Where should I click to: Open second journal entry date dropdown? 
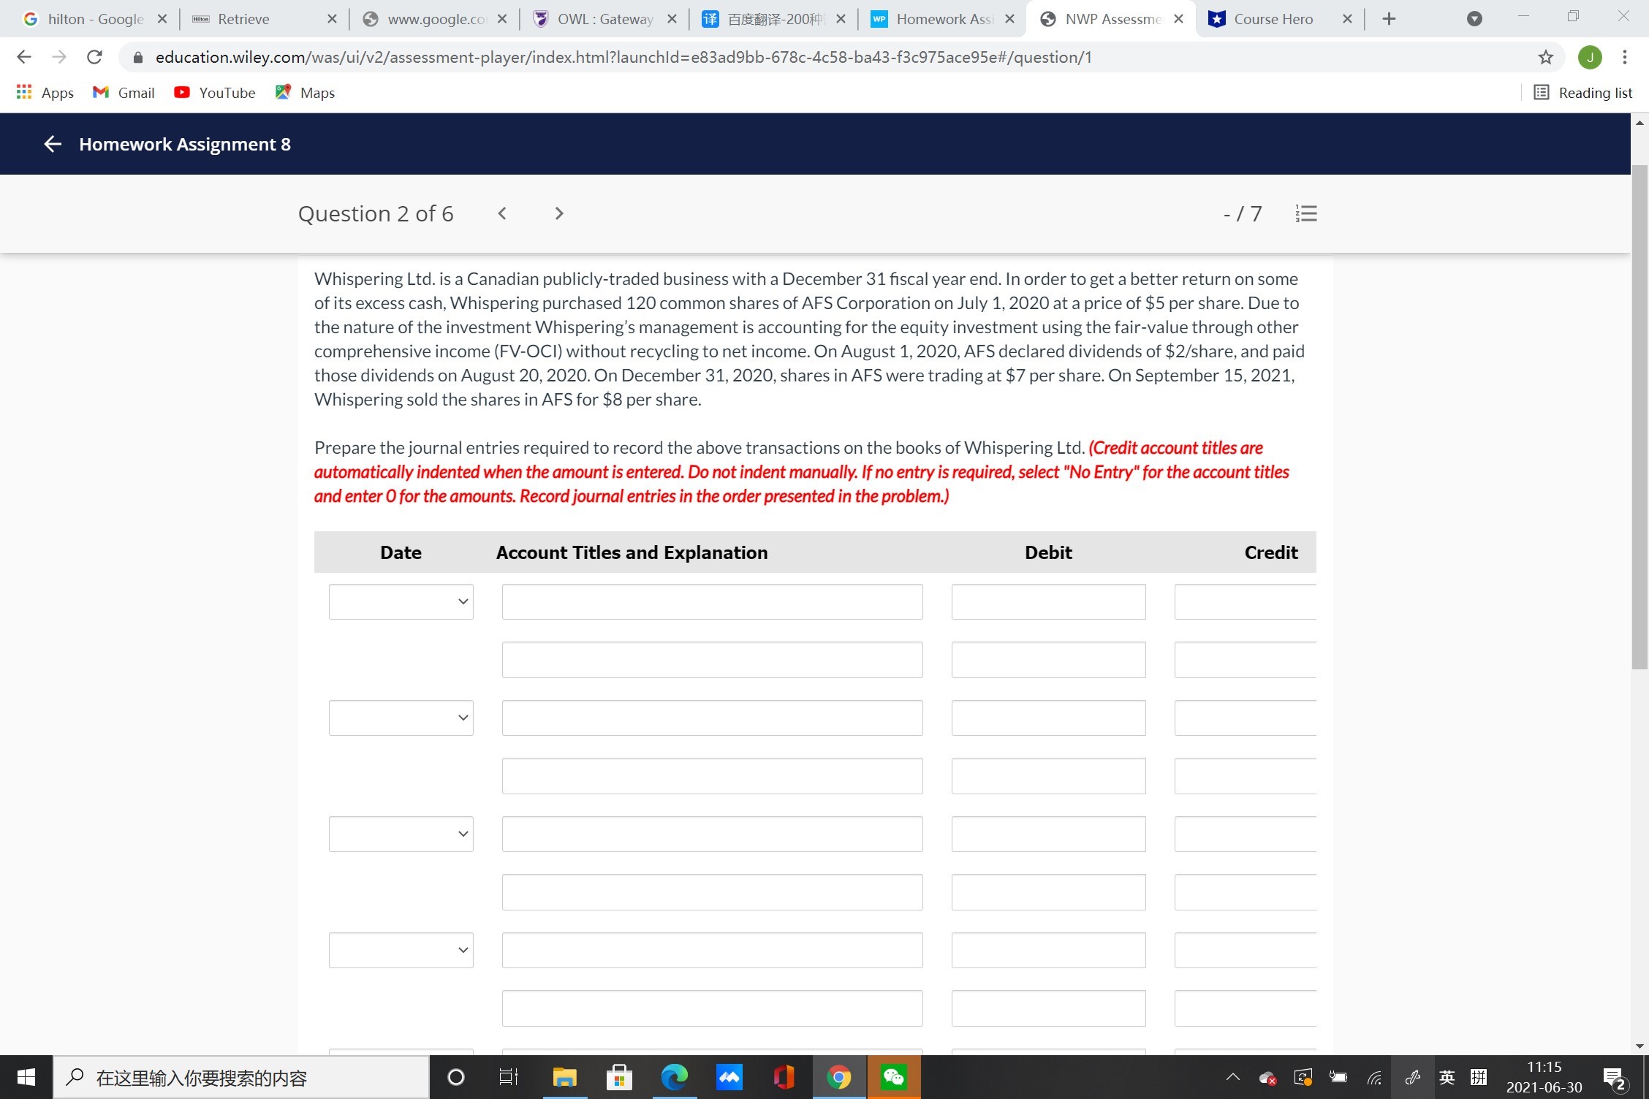tap(401, 718)
